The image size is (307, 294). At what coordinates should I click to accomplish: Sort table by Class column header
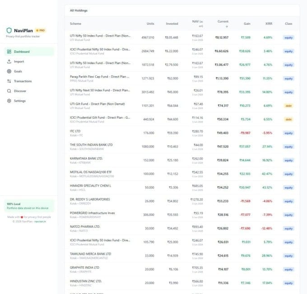tap(288, 23)
